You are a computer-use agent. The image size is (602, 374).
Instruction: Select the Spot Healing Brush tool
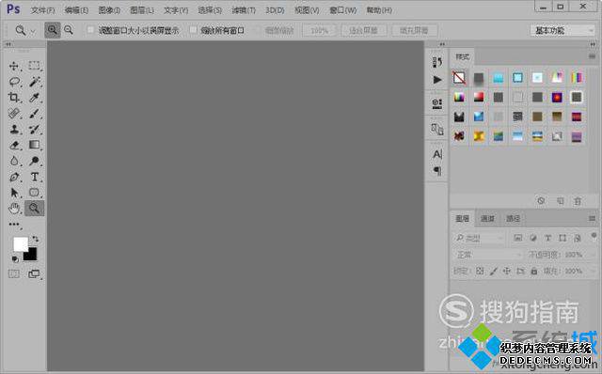[14, 113]
